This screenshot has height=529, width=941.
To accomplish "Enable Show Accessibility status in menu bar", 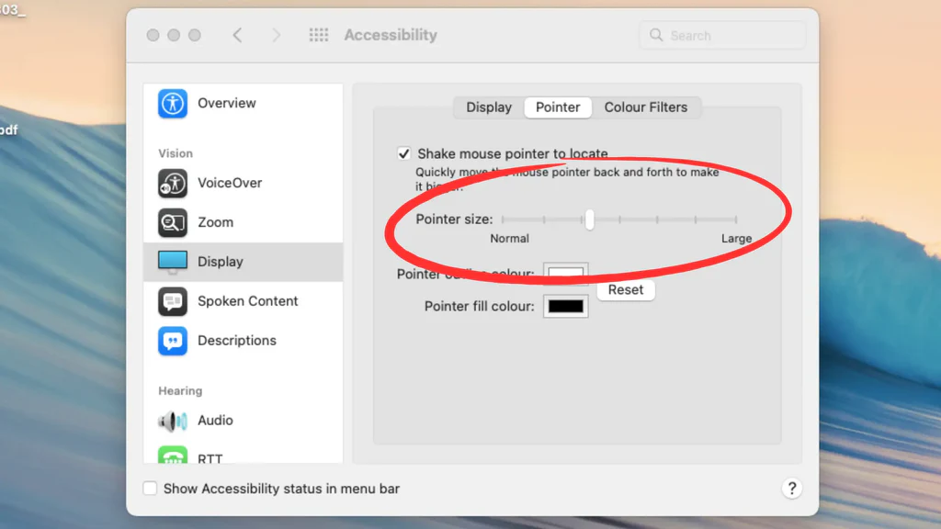I will pos(150,489).
